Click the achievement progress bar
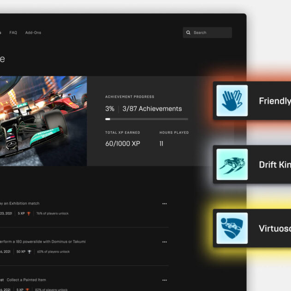This screenshot has height=291, width=291. pyautogui.click(x=147, y=119)
